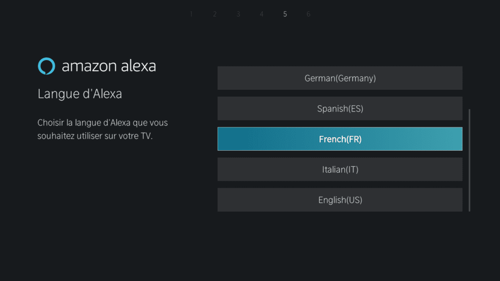Click the Alexa ring logo icon
This screenshot has width=500, height=281.
pyautogui.click(x=46, y=66)
